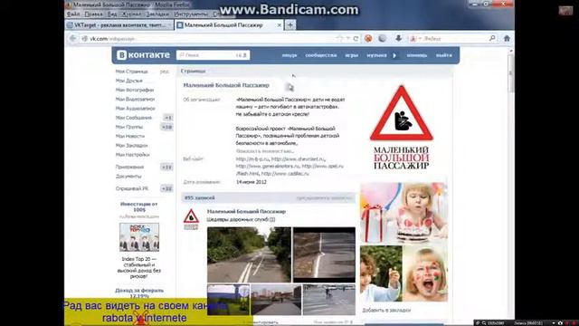Open the Правка menu
Screen dimensions: 579x326
(x=93, y=14)
